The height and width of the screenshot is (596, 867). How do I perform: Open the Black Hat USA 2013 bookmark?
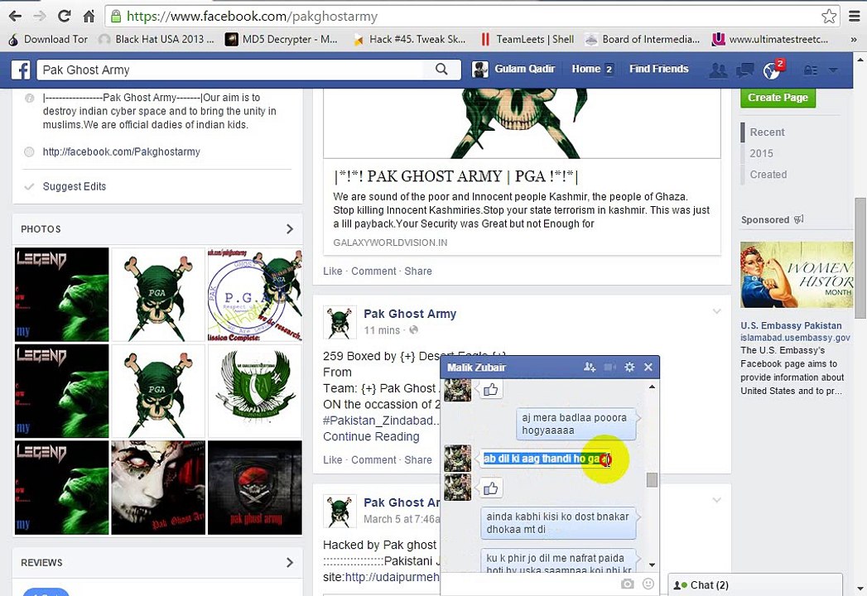click(x=156, y=39)
